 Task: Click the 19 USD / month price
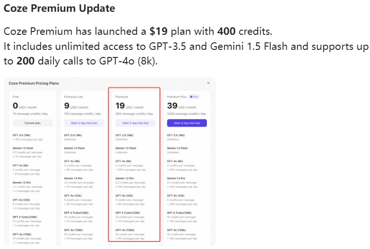[129, 106]
